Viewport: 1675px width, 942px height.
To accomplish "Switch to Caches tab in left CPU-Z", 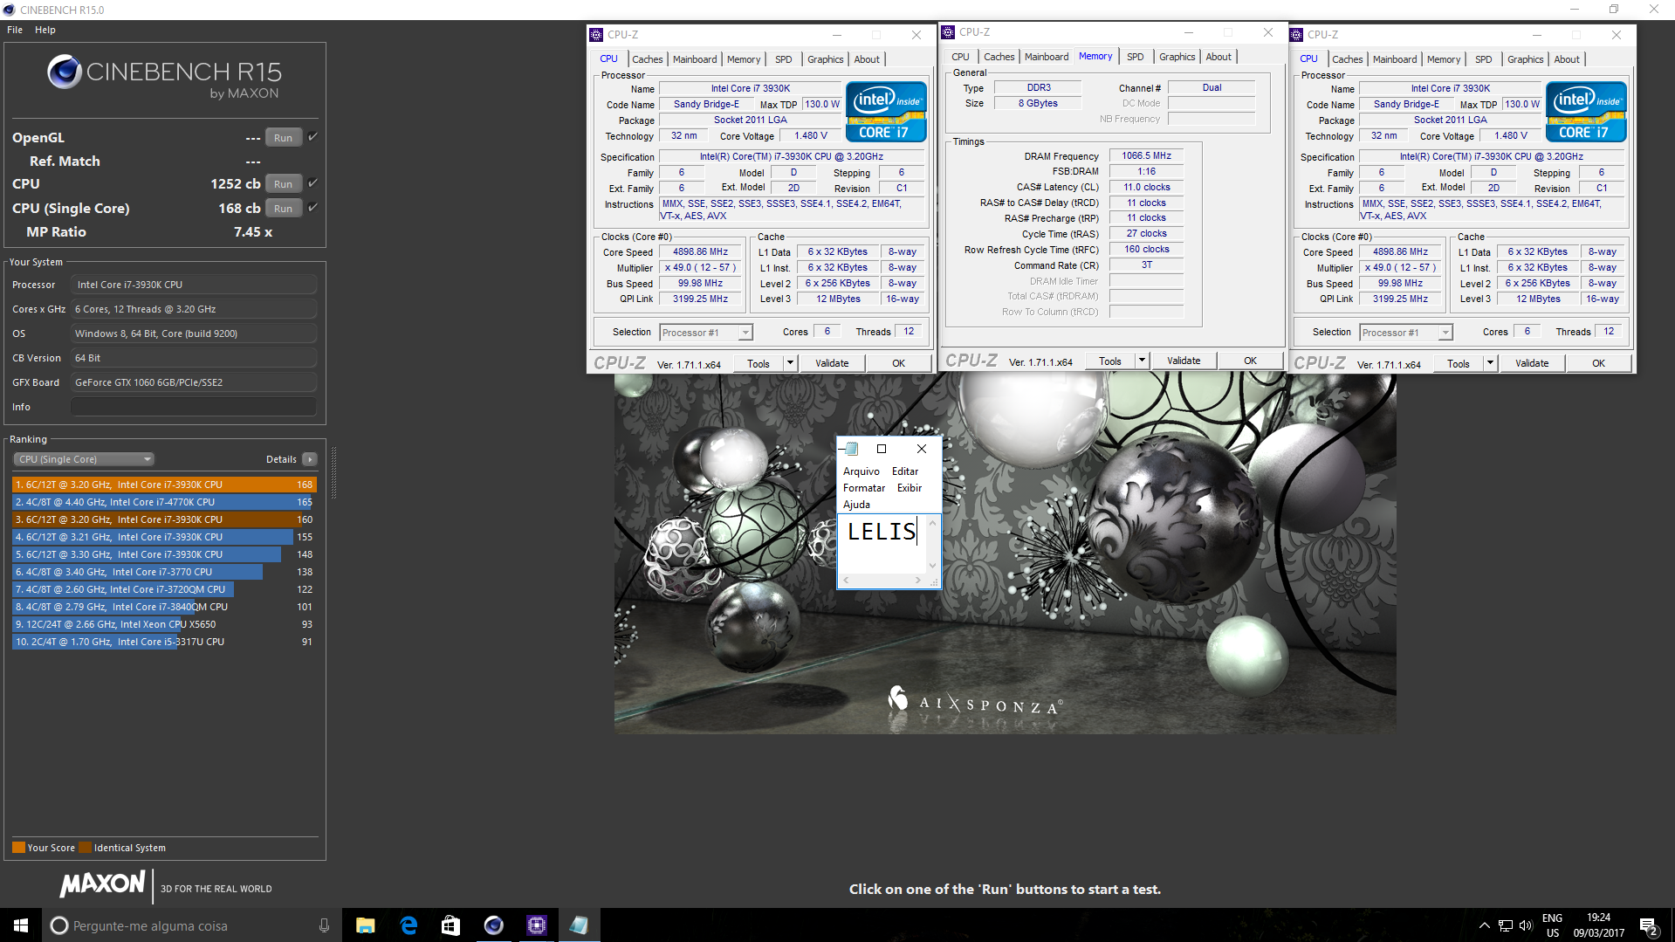I will click(648, 59).
